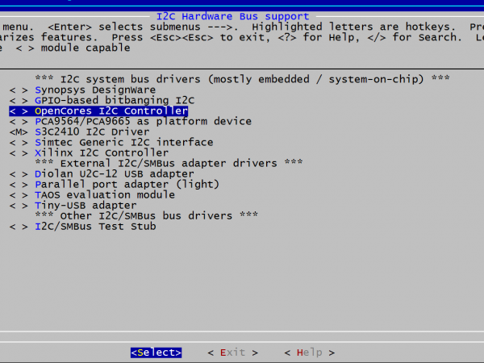Toggle the Tiny-USB adapter selection brackets

click(x=19, y=205)
